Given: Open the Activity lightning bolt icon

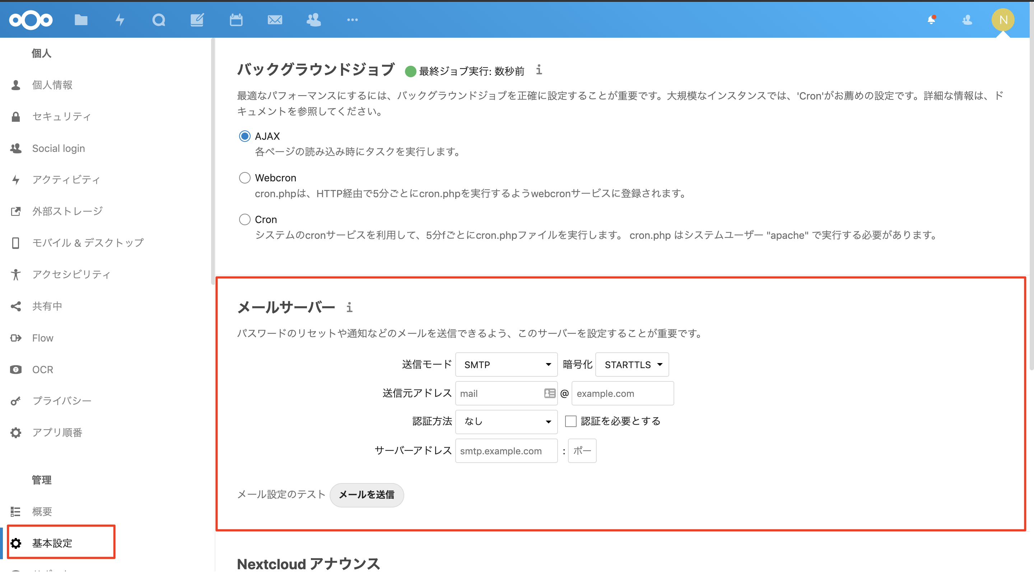Looking at the screenshot, I should pyautogui.click(x=120, y=20).
